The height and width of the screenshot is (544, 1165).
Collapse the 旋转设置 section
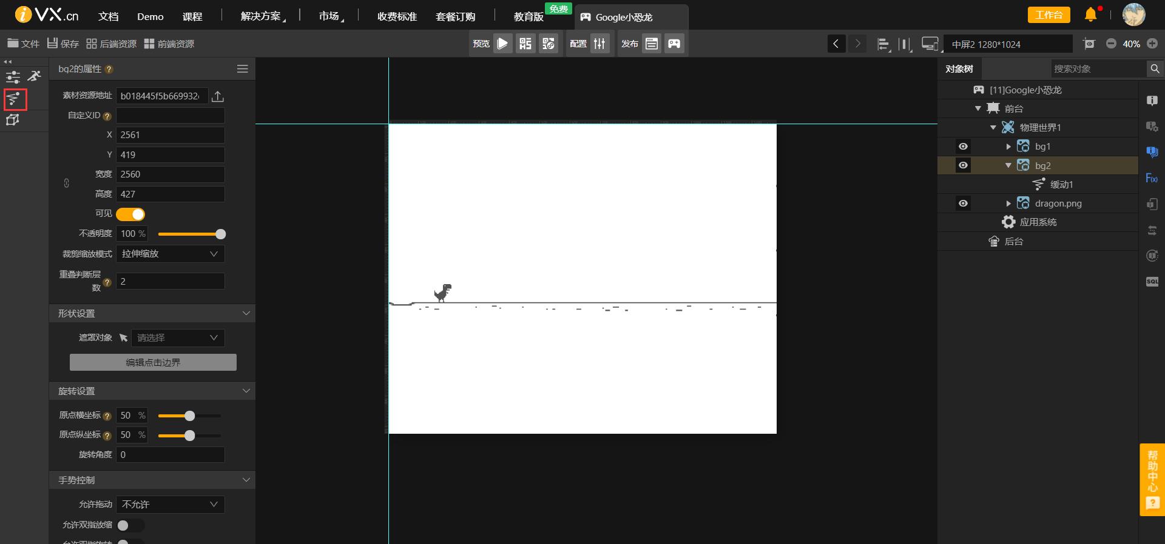(246, 391)
